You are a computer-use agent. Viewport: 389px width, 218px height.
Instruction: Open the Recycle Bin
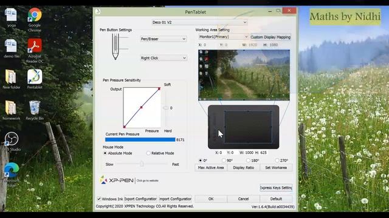click(35, 110)
